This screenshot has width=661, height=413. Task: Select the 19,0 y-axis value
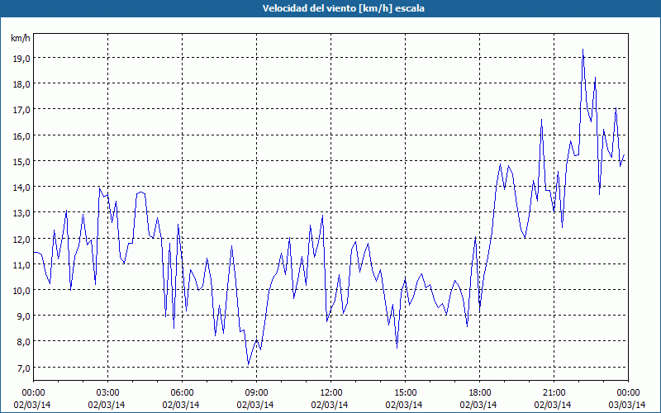21,58
